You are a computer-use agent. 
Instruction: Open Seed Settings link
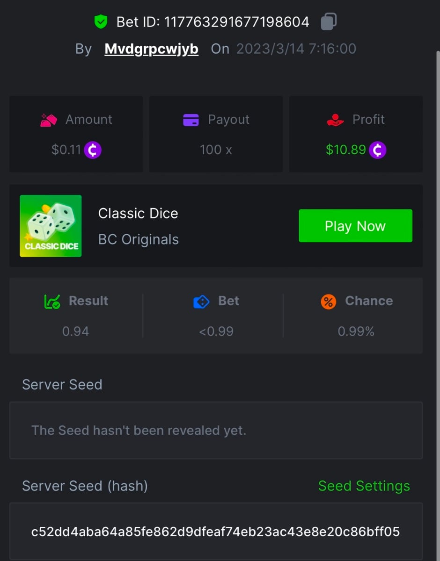[x=364, y=486]
